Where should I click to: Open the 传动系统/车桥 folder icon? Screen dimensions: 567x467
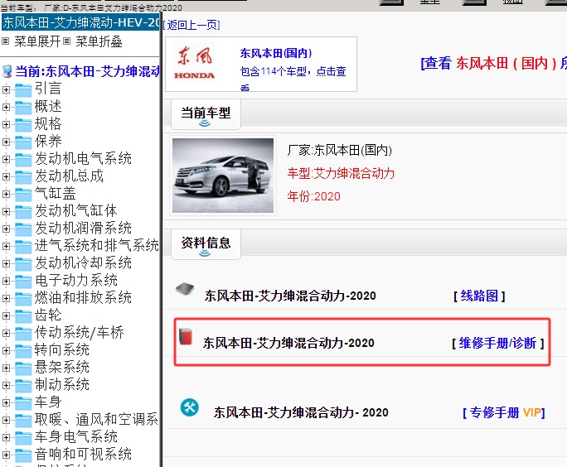(23, 334)
